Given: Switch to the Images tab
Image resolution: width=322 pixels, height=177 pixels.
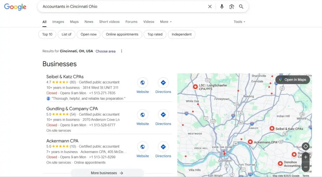Looking at the screenshot, I should [58, 22].
